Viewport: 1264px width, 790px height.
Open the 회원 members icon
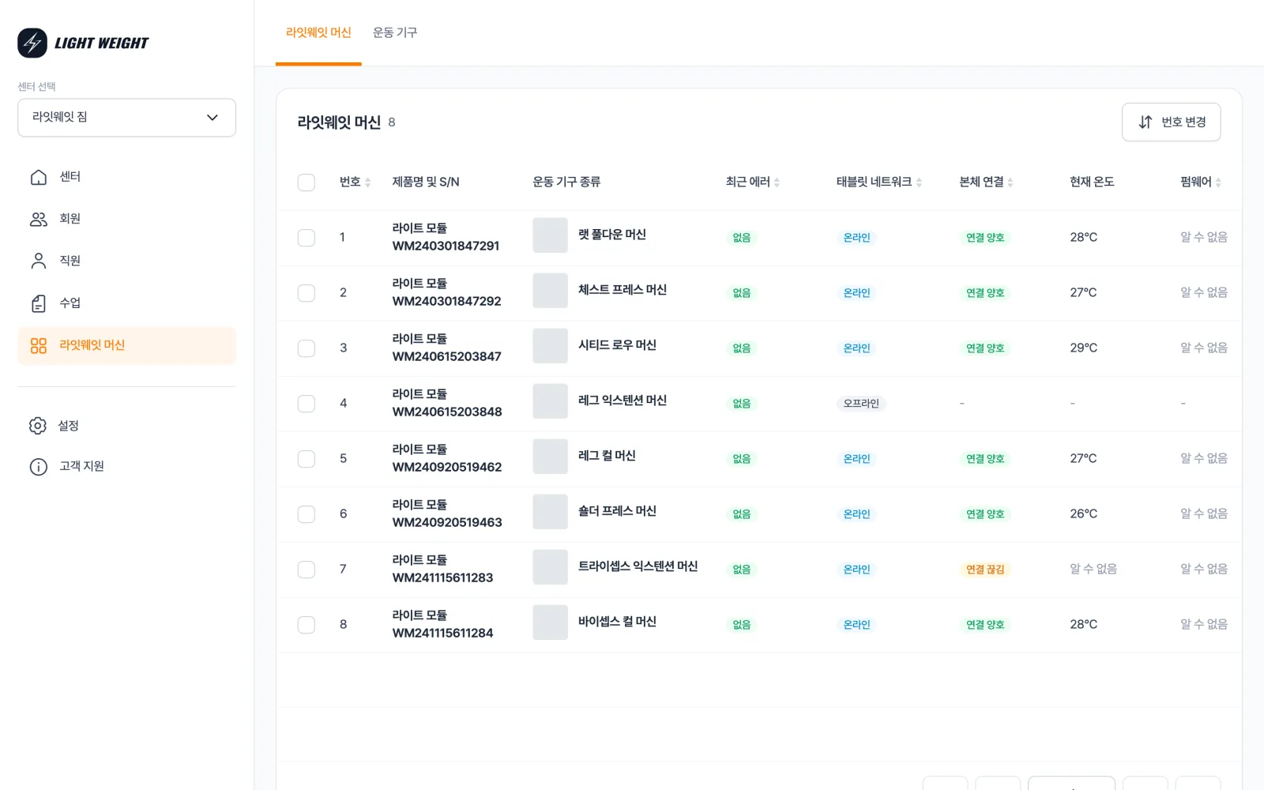click(x=38, y=219)
